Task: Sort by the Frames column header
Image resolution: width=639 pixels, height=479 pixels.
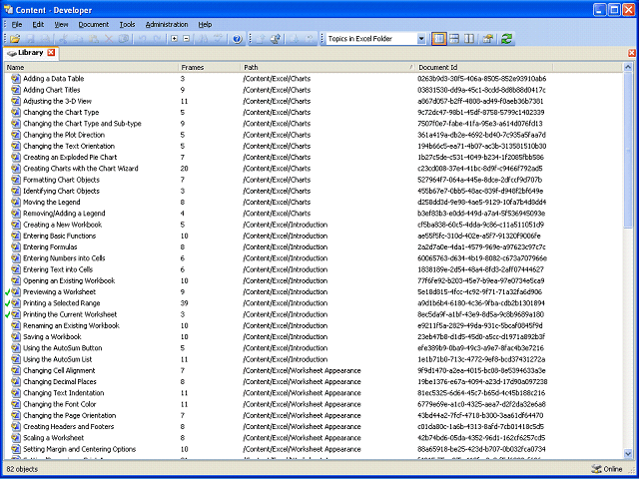Action: tap(210, 68)
